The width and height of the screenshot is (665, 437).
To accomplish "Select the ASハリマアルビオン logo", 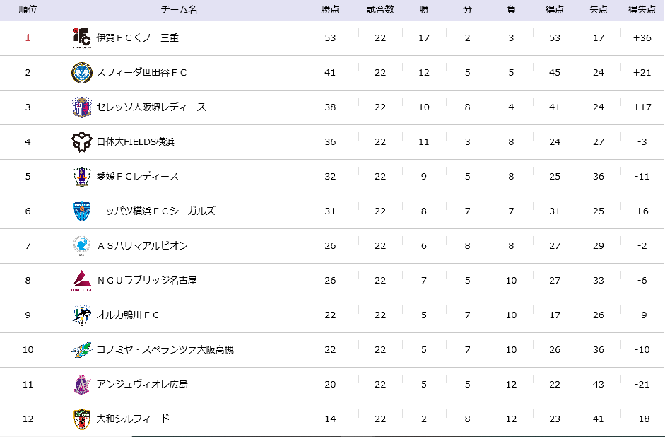I will tap(82, 246).
